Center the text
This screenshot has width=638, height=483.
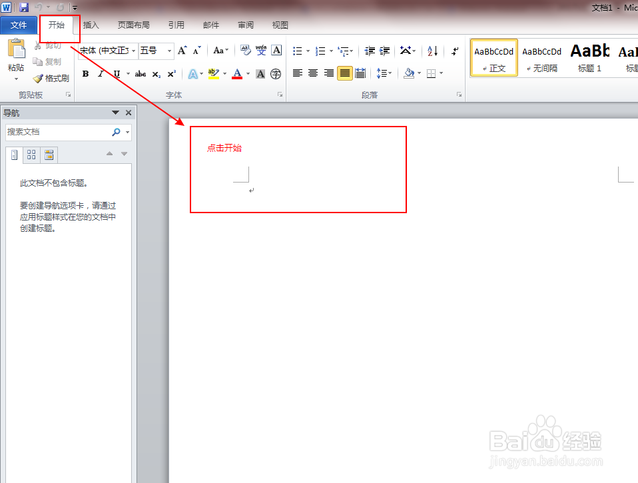click(313, 73)
